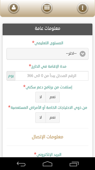The height and width of the screenshot is (170, 95).
Task: Open the grid menu icon
Action: coord(47,8)
